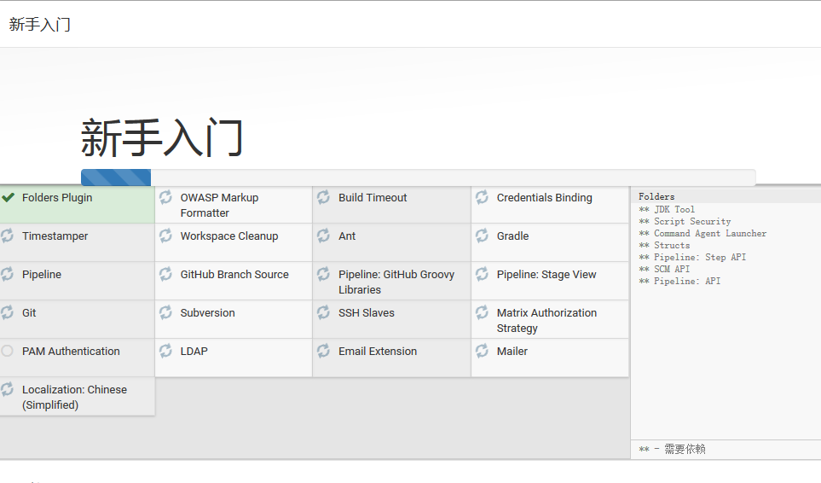Click the spinner icon beside Credentials Binding
The width and height of the screenshot is (821, 483).
click(482, 197)
